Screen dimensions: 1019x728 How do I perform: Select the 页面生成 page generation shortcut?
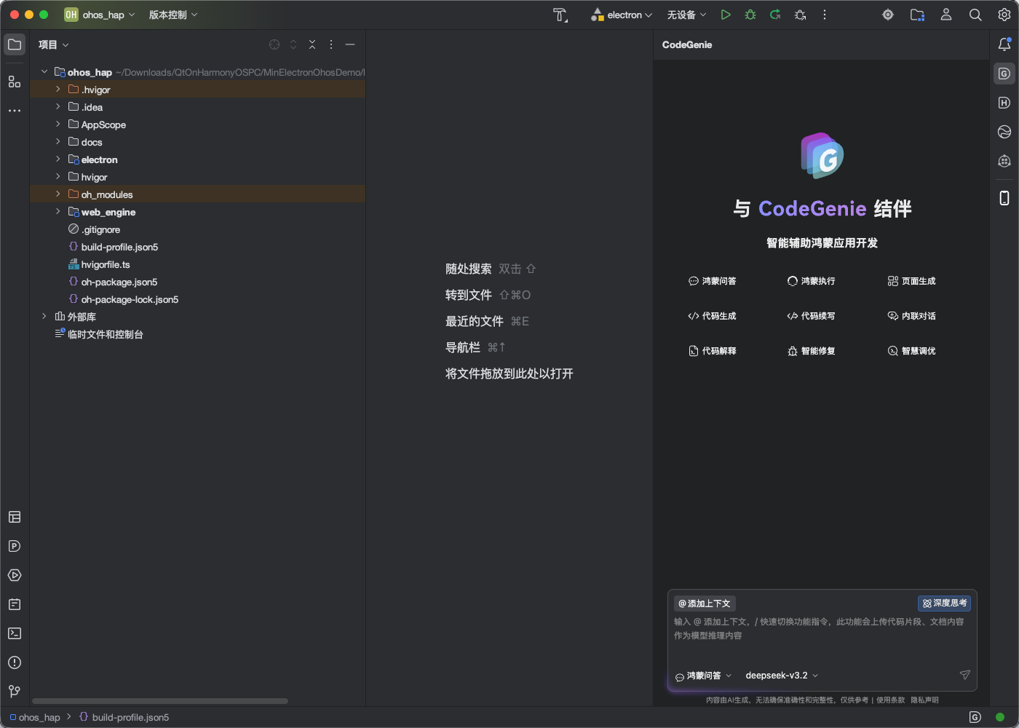pos(911,281)
